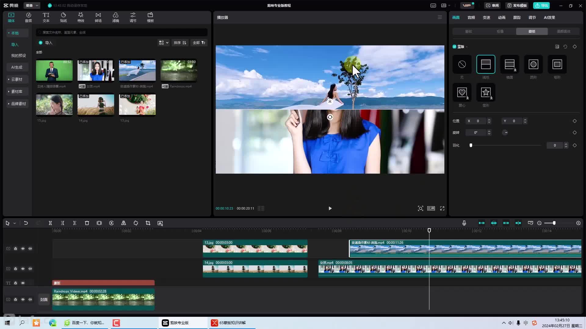Click the rotation dial knob beside 旋转
The width and height of the screenshot is (586, 329).
[505, 133]
